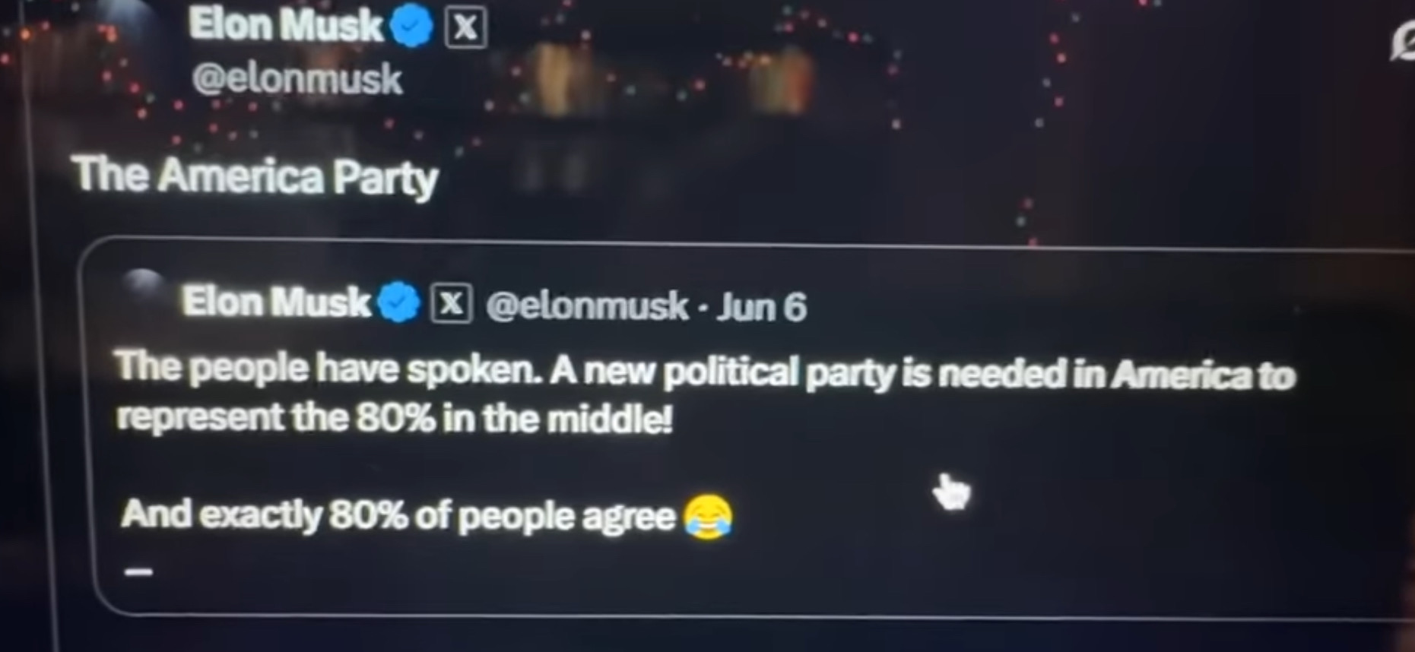1415x652 pixels.
Task: Click the @elonmusk handle in the quoted post header
Action: point(586,305)
